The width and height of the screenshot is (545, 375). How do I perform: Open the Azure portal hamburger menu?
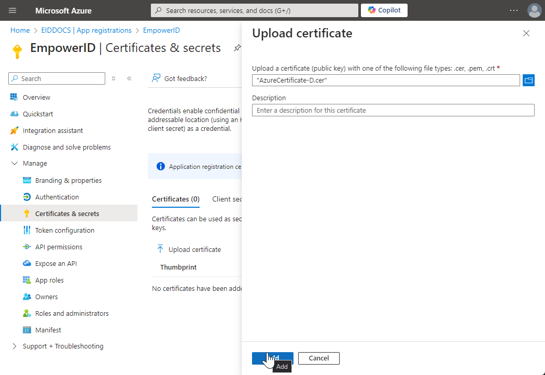tap(13, 10)
